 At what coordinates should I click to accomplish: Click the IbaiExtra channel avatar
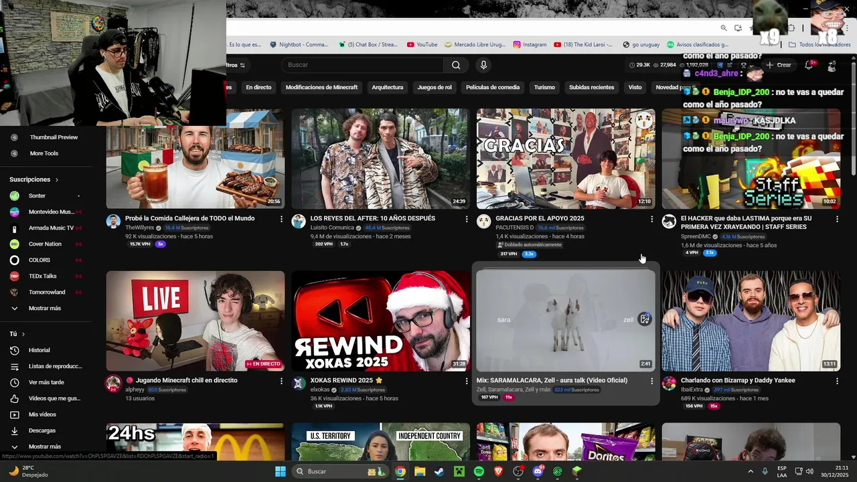coord(669,384)
